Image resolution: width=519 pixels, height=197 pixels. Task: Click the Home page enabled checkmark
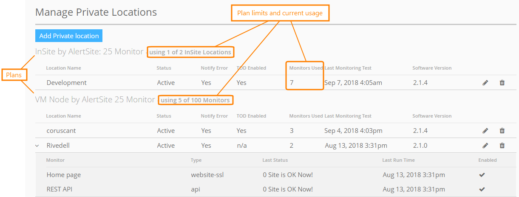482,175
